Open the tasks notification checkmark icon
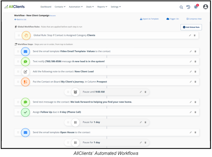The width and height of the screenshot is (212, 157). tap(196, 7)
